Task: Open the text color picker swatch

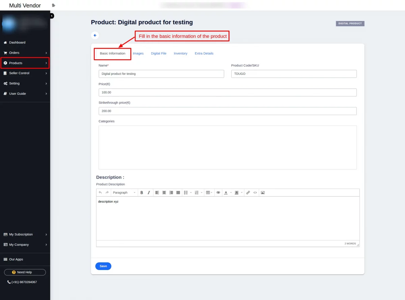Action: tap(226, 192)
